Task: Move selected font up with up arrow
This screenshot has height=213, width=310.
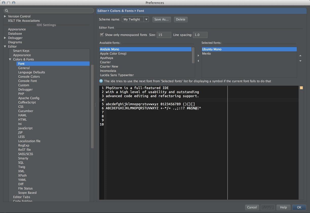Action: pyautogui.click(x=300, y=56)
